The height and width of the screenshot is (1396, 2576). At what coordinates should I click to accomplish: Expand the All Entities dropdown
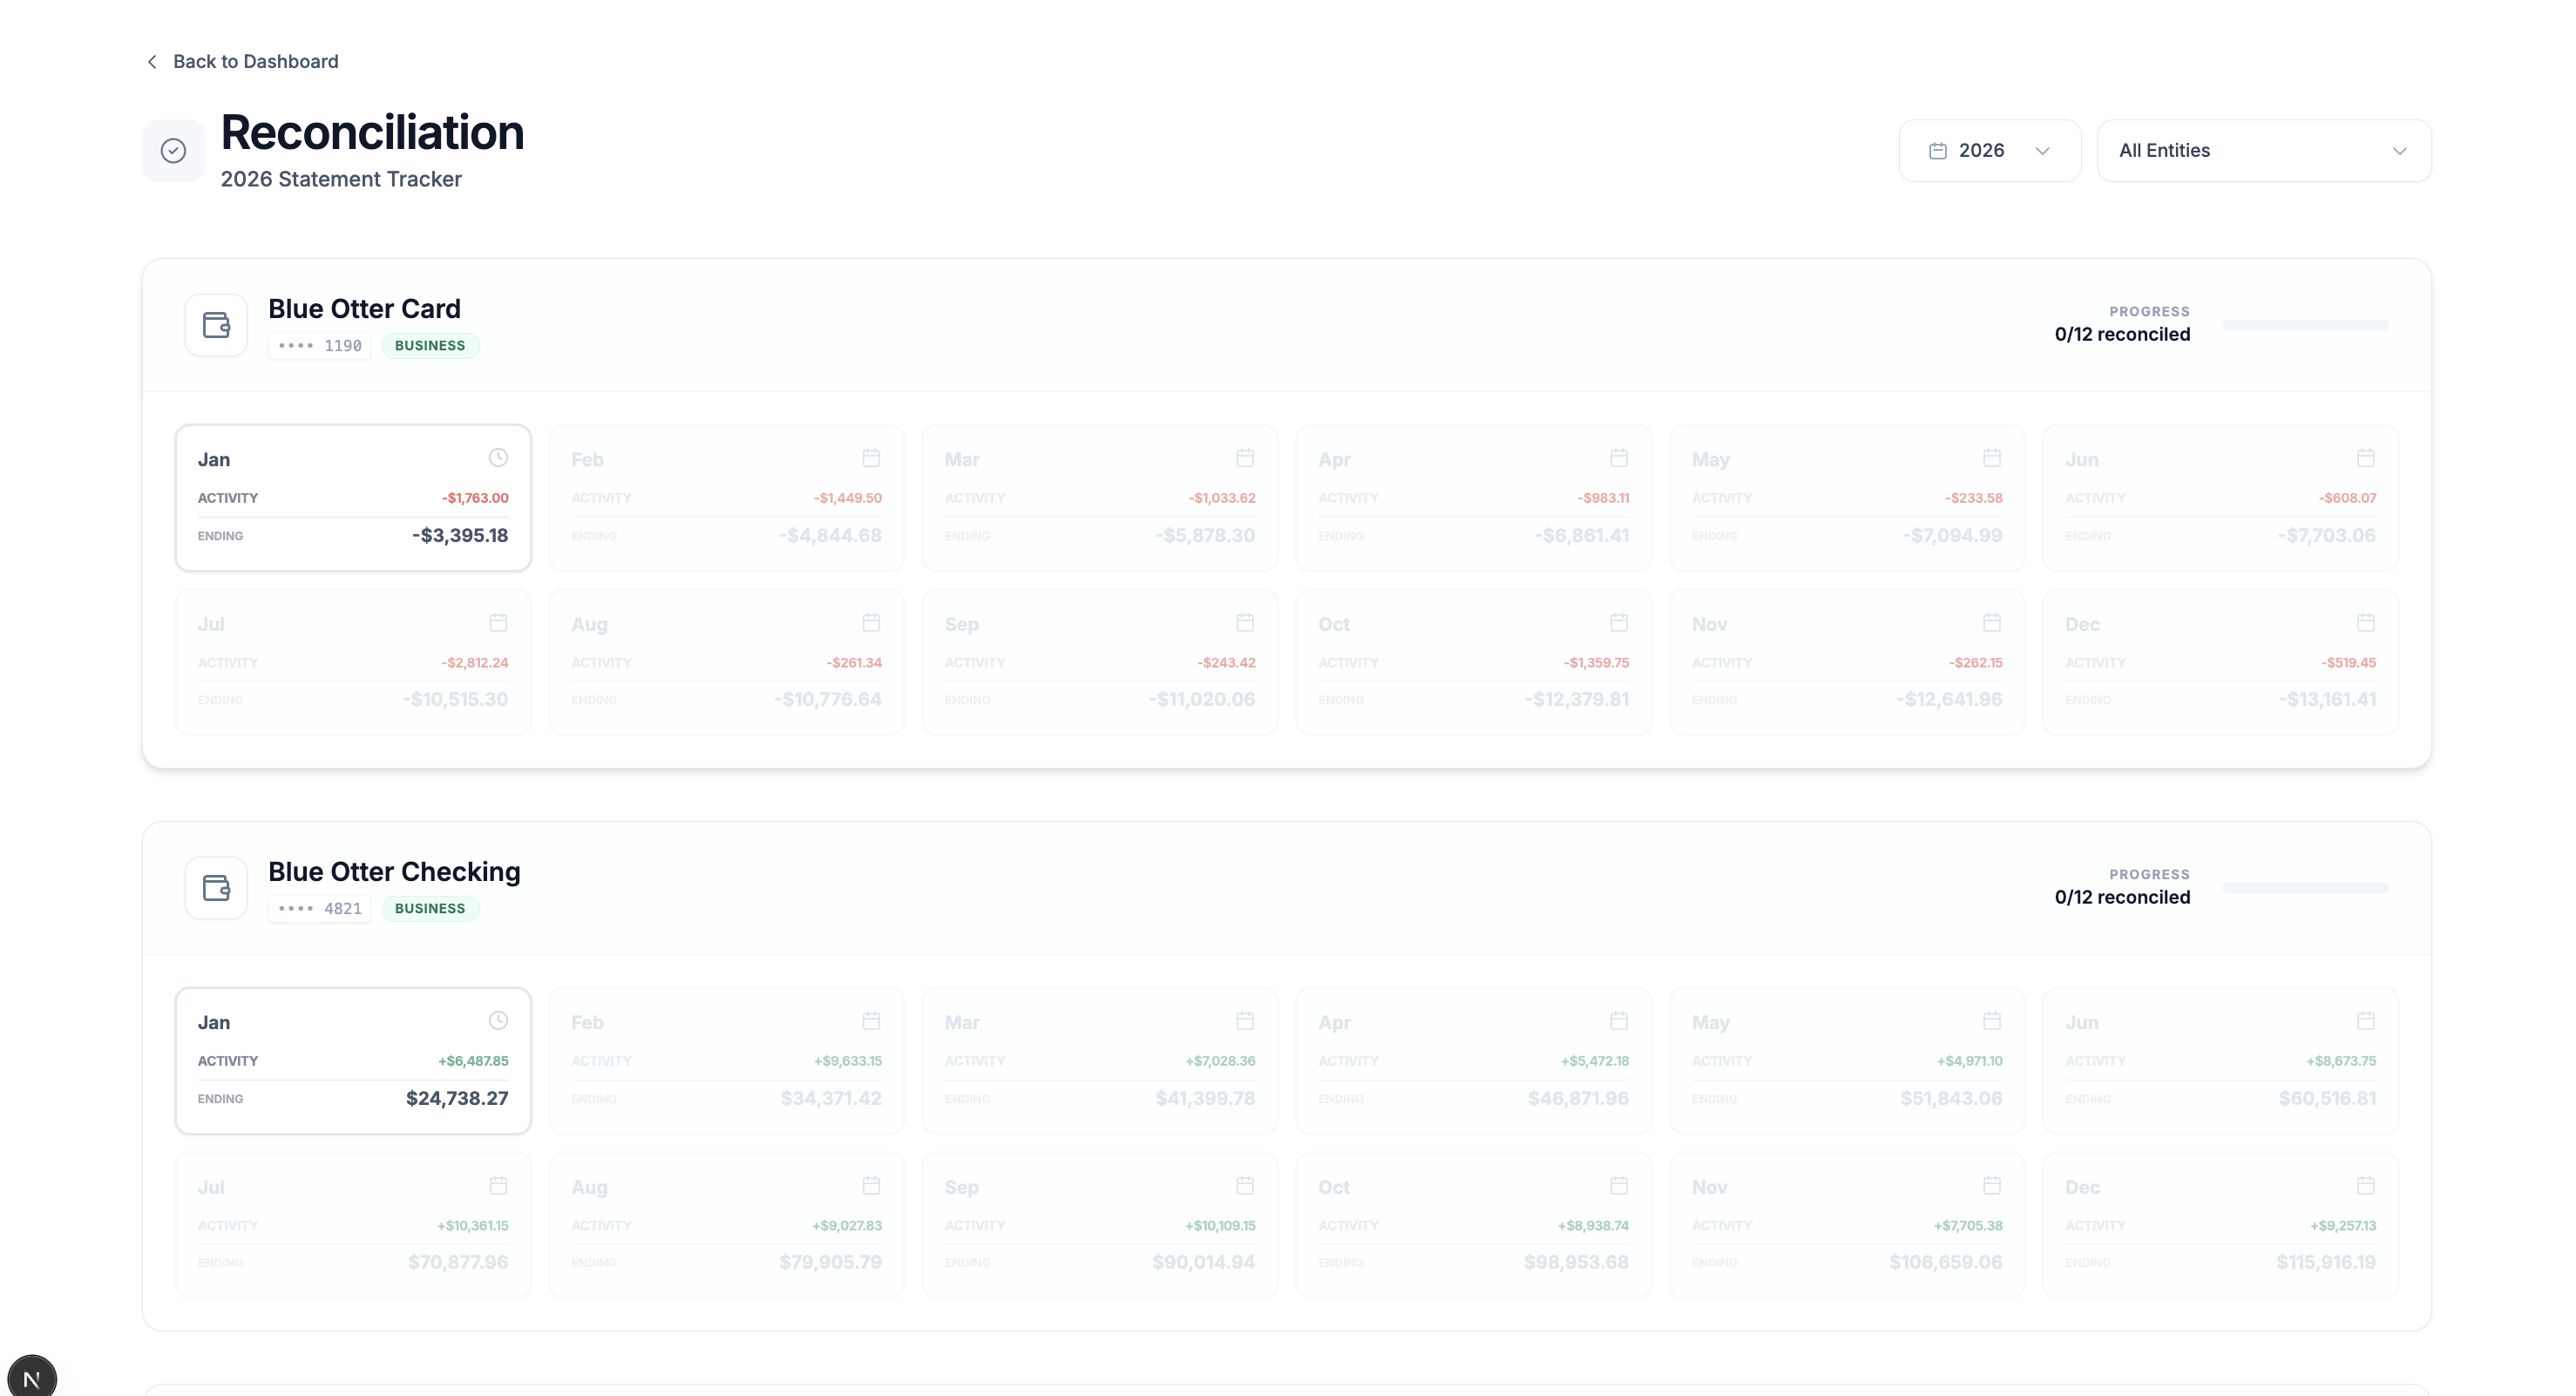(2263, 151)
